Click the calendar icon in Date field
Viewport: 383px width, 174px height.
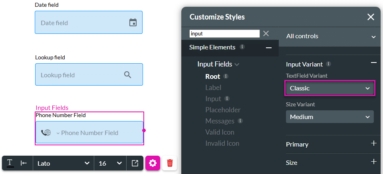pos(133,23)
